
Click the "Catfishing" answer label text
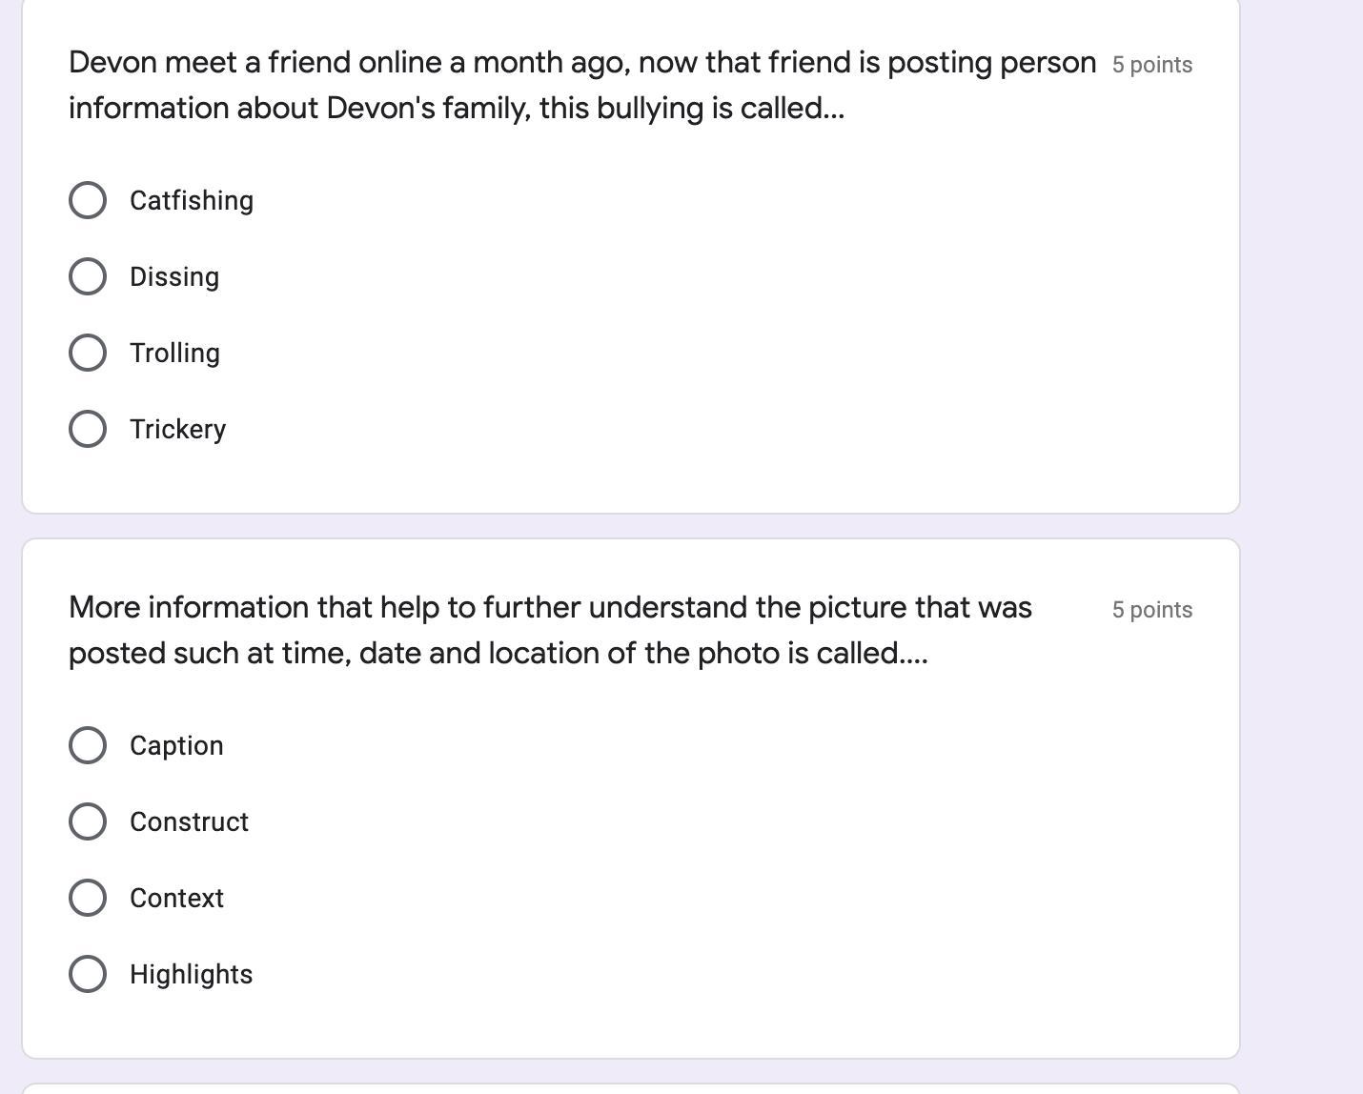tap(192, 201)
